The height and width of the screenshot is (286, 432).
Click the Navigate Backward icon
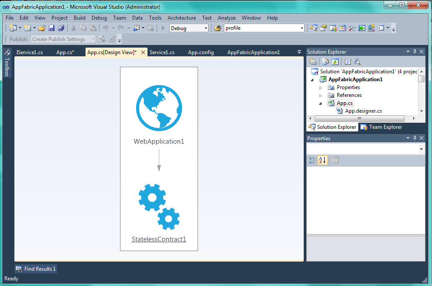[x=137, y=28]
